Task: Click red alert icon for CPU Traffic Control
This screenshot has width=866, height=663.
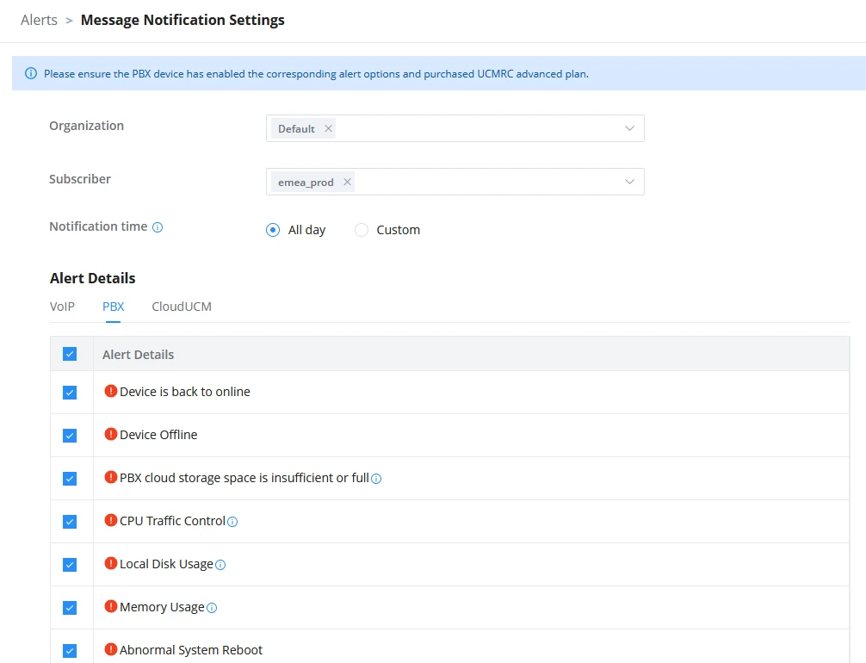Action: coord(111,520)
